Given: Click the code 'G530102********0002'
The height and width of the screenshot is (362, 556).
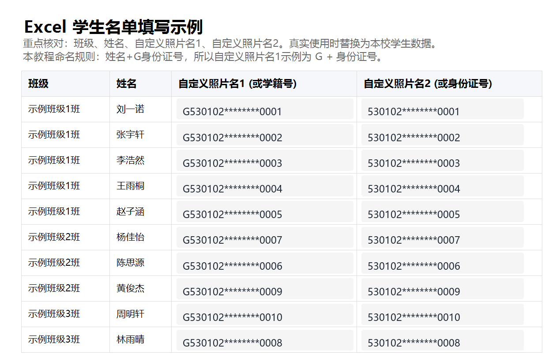Looking at the screenshot, I should pos(265,135).
